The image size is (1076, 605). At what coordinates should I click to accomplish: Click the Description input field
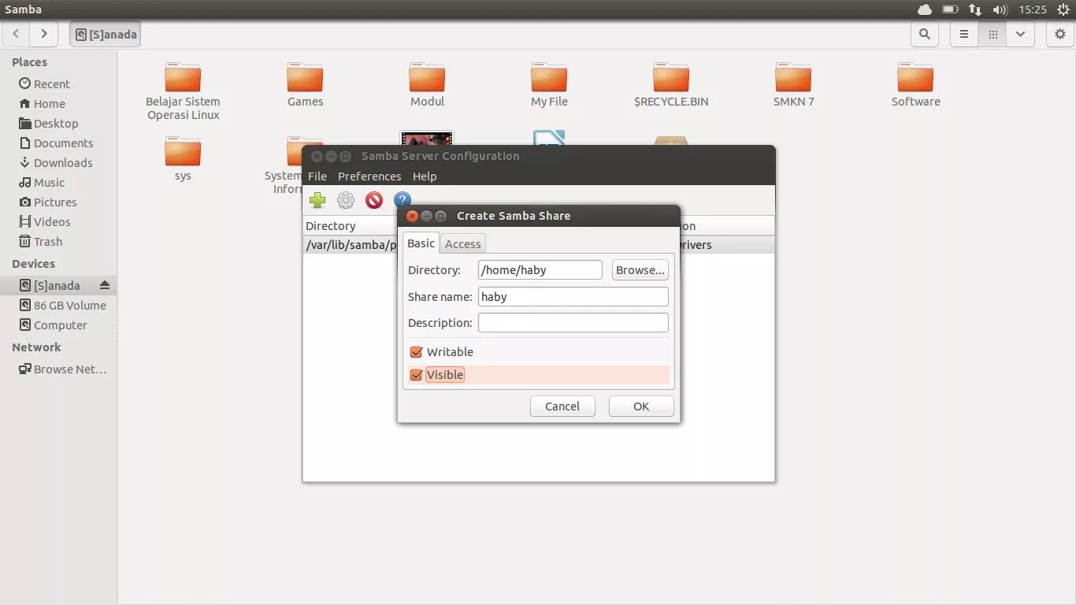click(573, 323)
